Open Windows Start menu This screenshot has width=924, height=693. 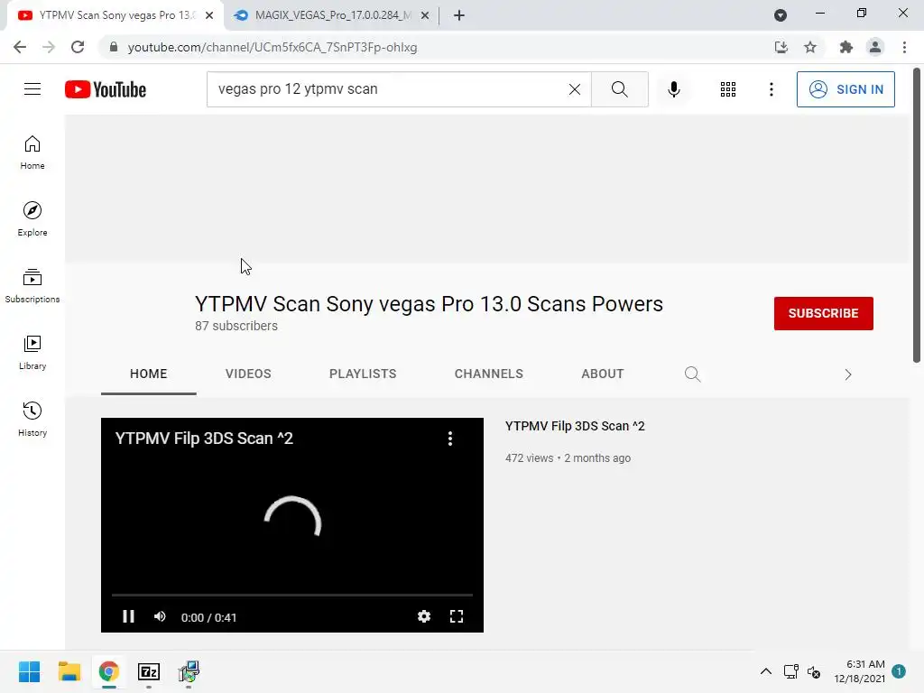tap(29, 671)
